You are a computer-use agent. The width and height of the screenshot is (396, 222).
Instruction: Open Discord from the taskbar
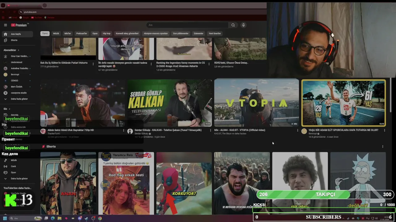[x=80, y=218]
